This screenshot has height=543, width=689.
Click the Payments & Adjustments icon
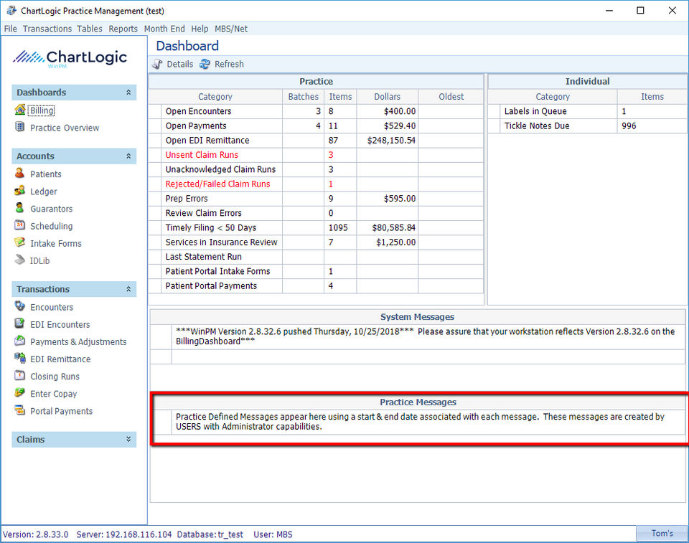(20, 341)
